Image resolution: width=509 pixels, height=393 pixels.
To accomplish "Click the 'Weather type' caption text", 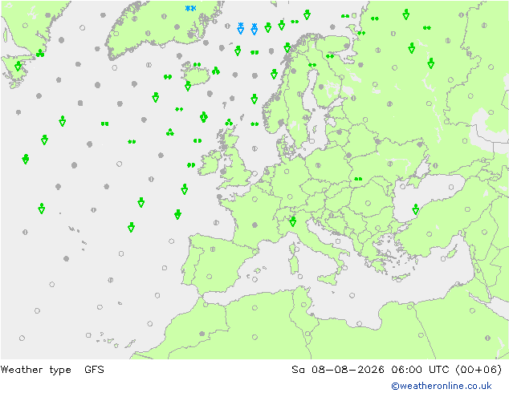I will pos(35,370).
